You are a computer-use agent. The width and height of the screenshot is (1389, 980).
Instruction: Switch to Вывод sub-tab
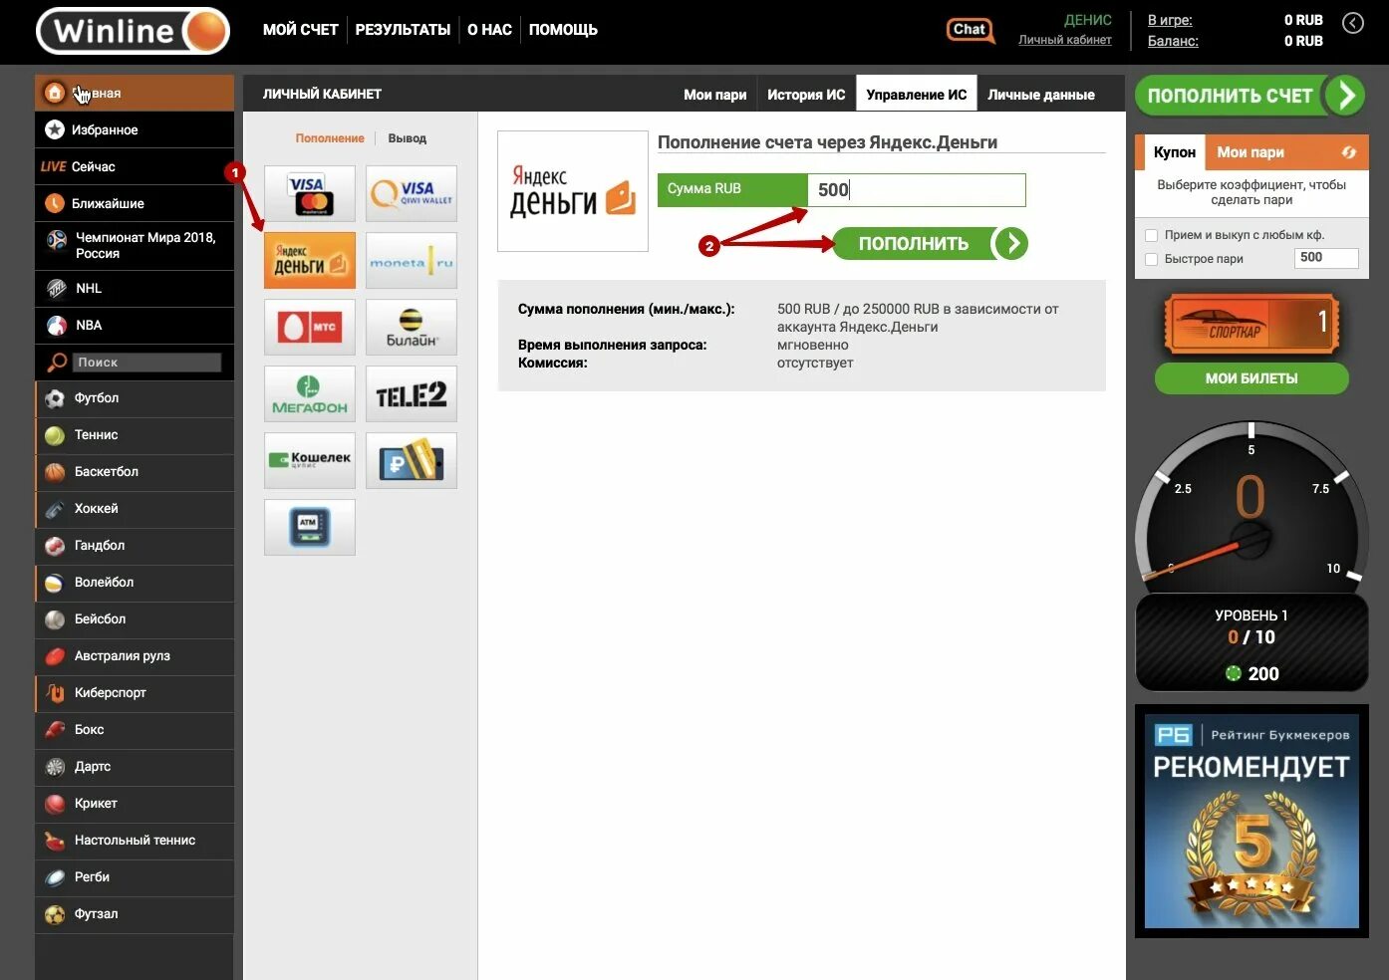tap(408, 138)
